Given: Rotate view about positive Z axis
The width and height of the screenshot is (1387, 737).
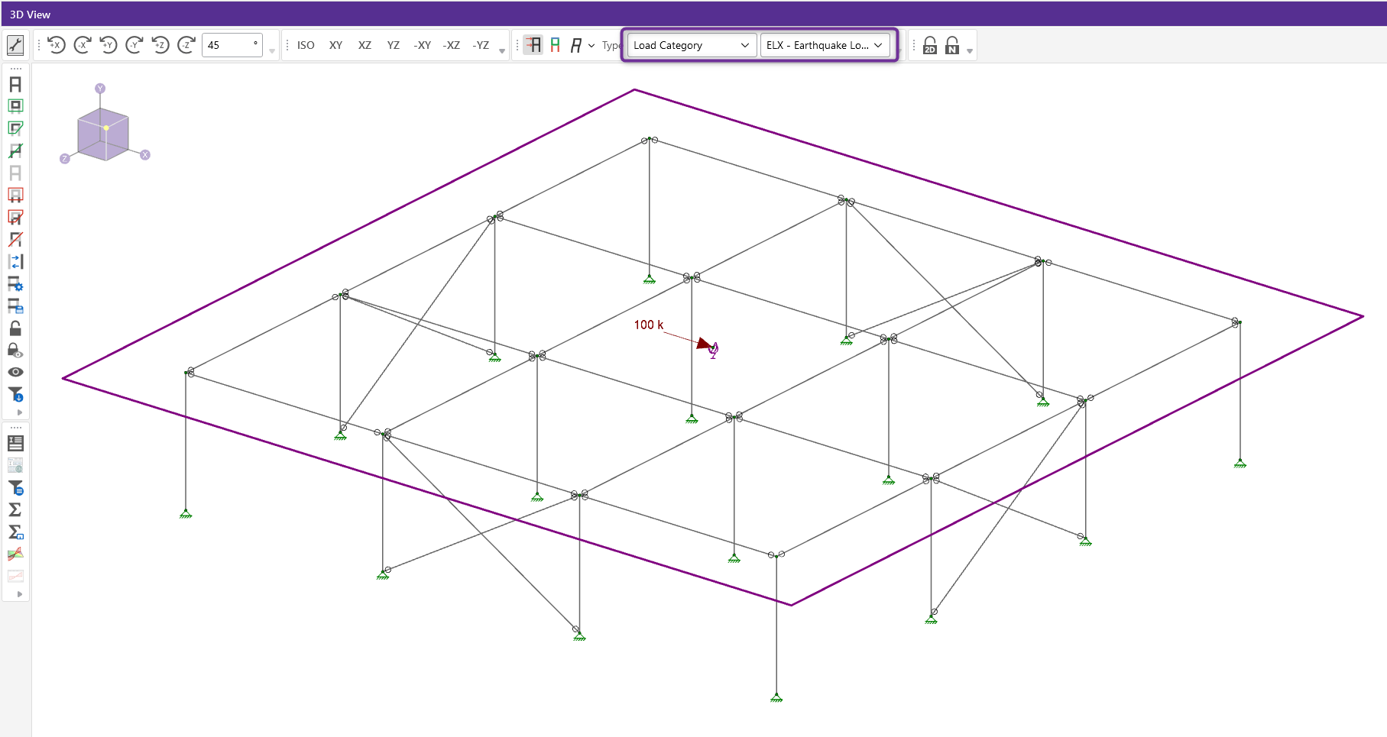Looking at the screenshot, I should [160, 45].
